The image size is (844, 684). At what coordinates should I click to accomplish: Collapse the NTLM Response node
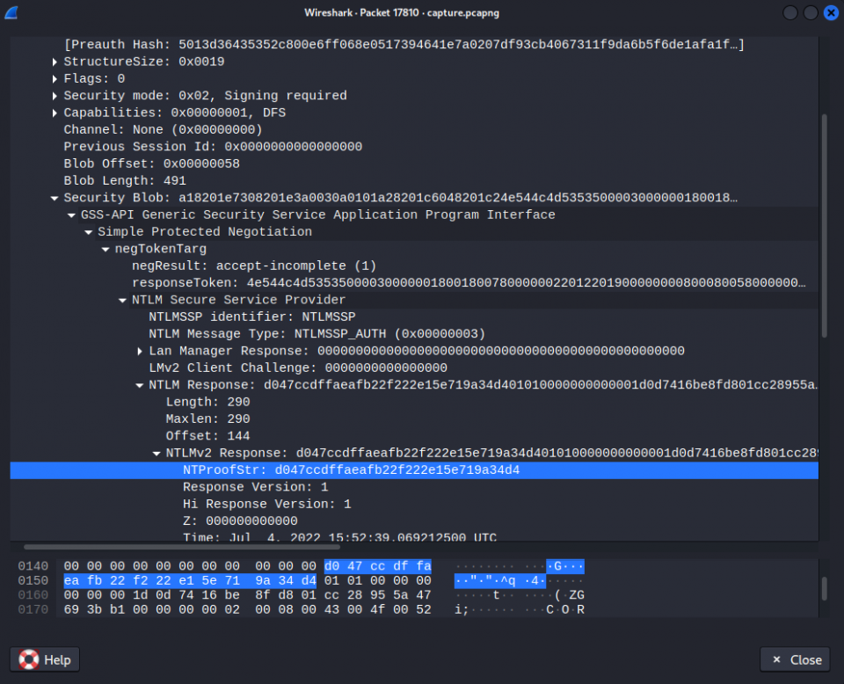pyautogui.click(x=140, y=385)
